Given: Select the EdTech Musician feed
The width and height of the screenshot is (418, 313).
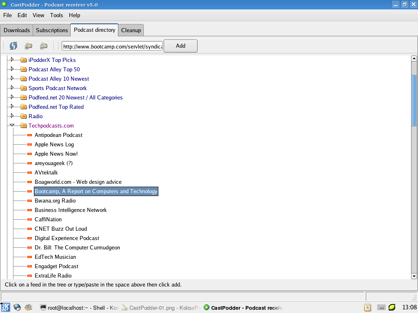Looking at the screenshot, I should click(x=55, y=257).
